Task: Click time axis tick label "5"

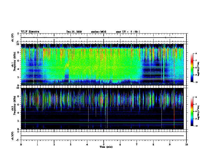Action: tap(104, 145)
